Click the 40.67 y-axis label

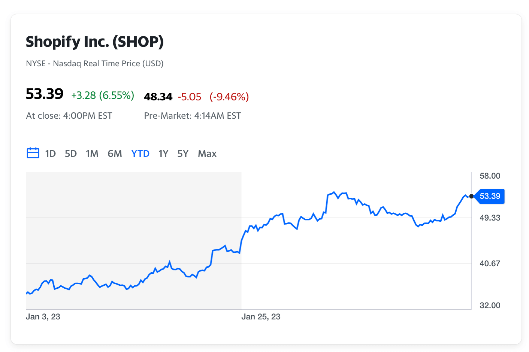[490, 263]
